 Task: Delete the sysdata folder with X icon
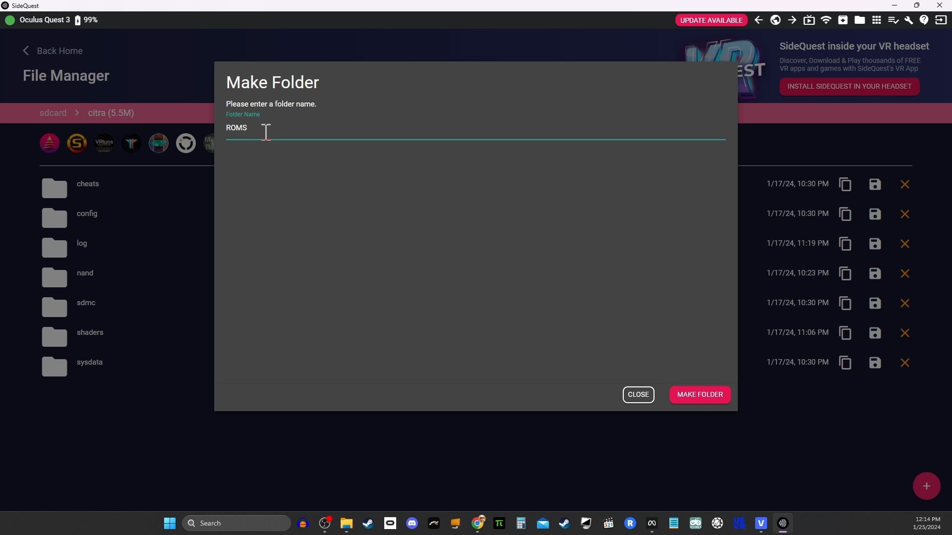point(905,363)
